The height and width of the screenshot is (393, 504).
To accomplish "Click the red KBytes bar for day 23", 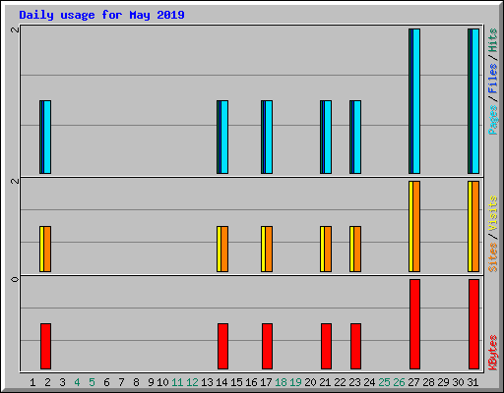I will pos(355,346).
